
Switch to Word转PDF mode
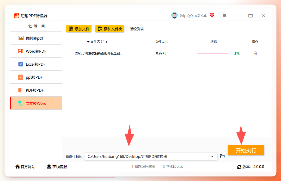[x=36, y=51]
